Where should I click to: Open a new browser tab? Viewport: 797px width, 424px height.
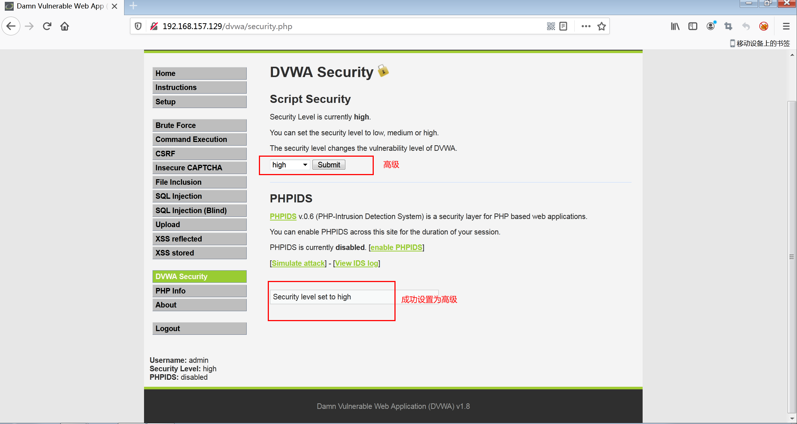(133, 6)
